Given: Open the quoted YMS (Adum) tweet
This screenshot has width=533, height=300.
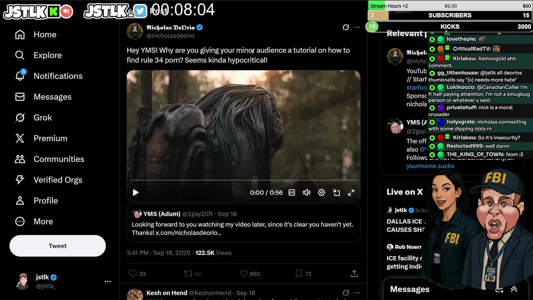Looking at the screenshot, I should click(x=243, y=223).
